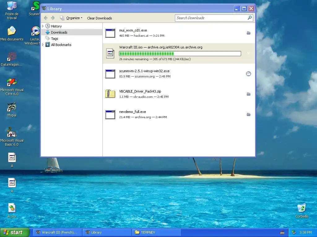Select the ScummVM desktop shortcut
The width and height of the screenshot is (317, 237).
pyautogui.click(x=35, y=8)
